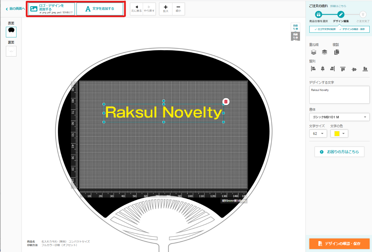Click the 書体 label

(312, 109)
